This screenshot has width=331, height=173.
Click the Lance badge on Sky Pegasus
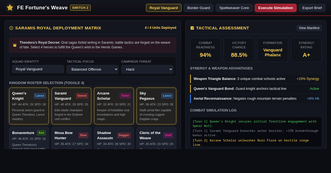[167, 96]
